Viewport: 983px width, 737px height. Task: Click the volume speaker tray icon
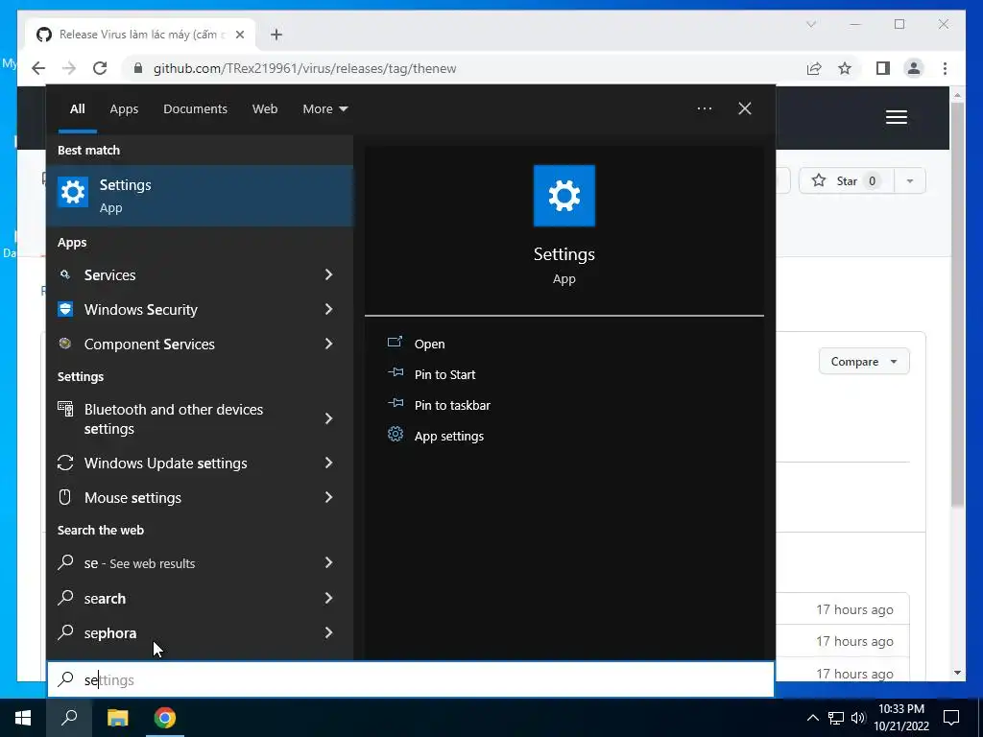[858, 718]
